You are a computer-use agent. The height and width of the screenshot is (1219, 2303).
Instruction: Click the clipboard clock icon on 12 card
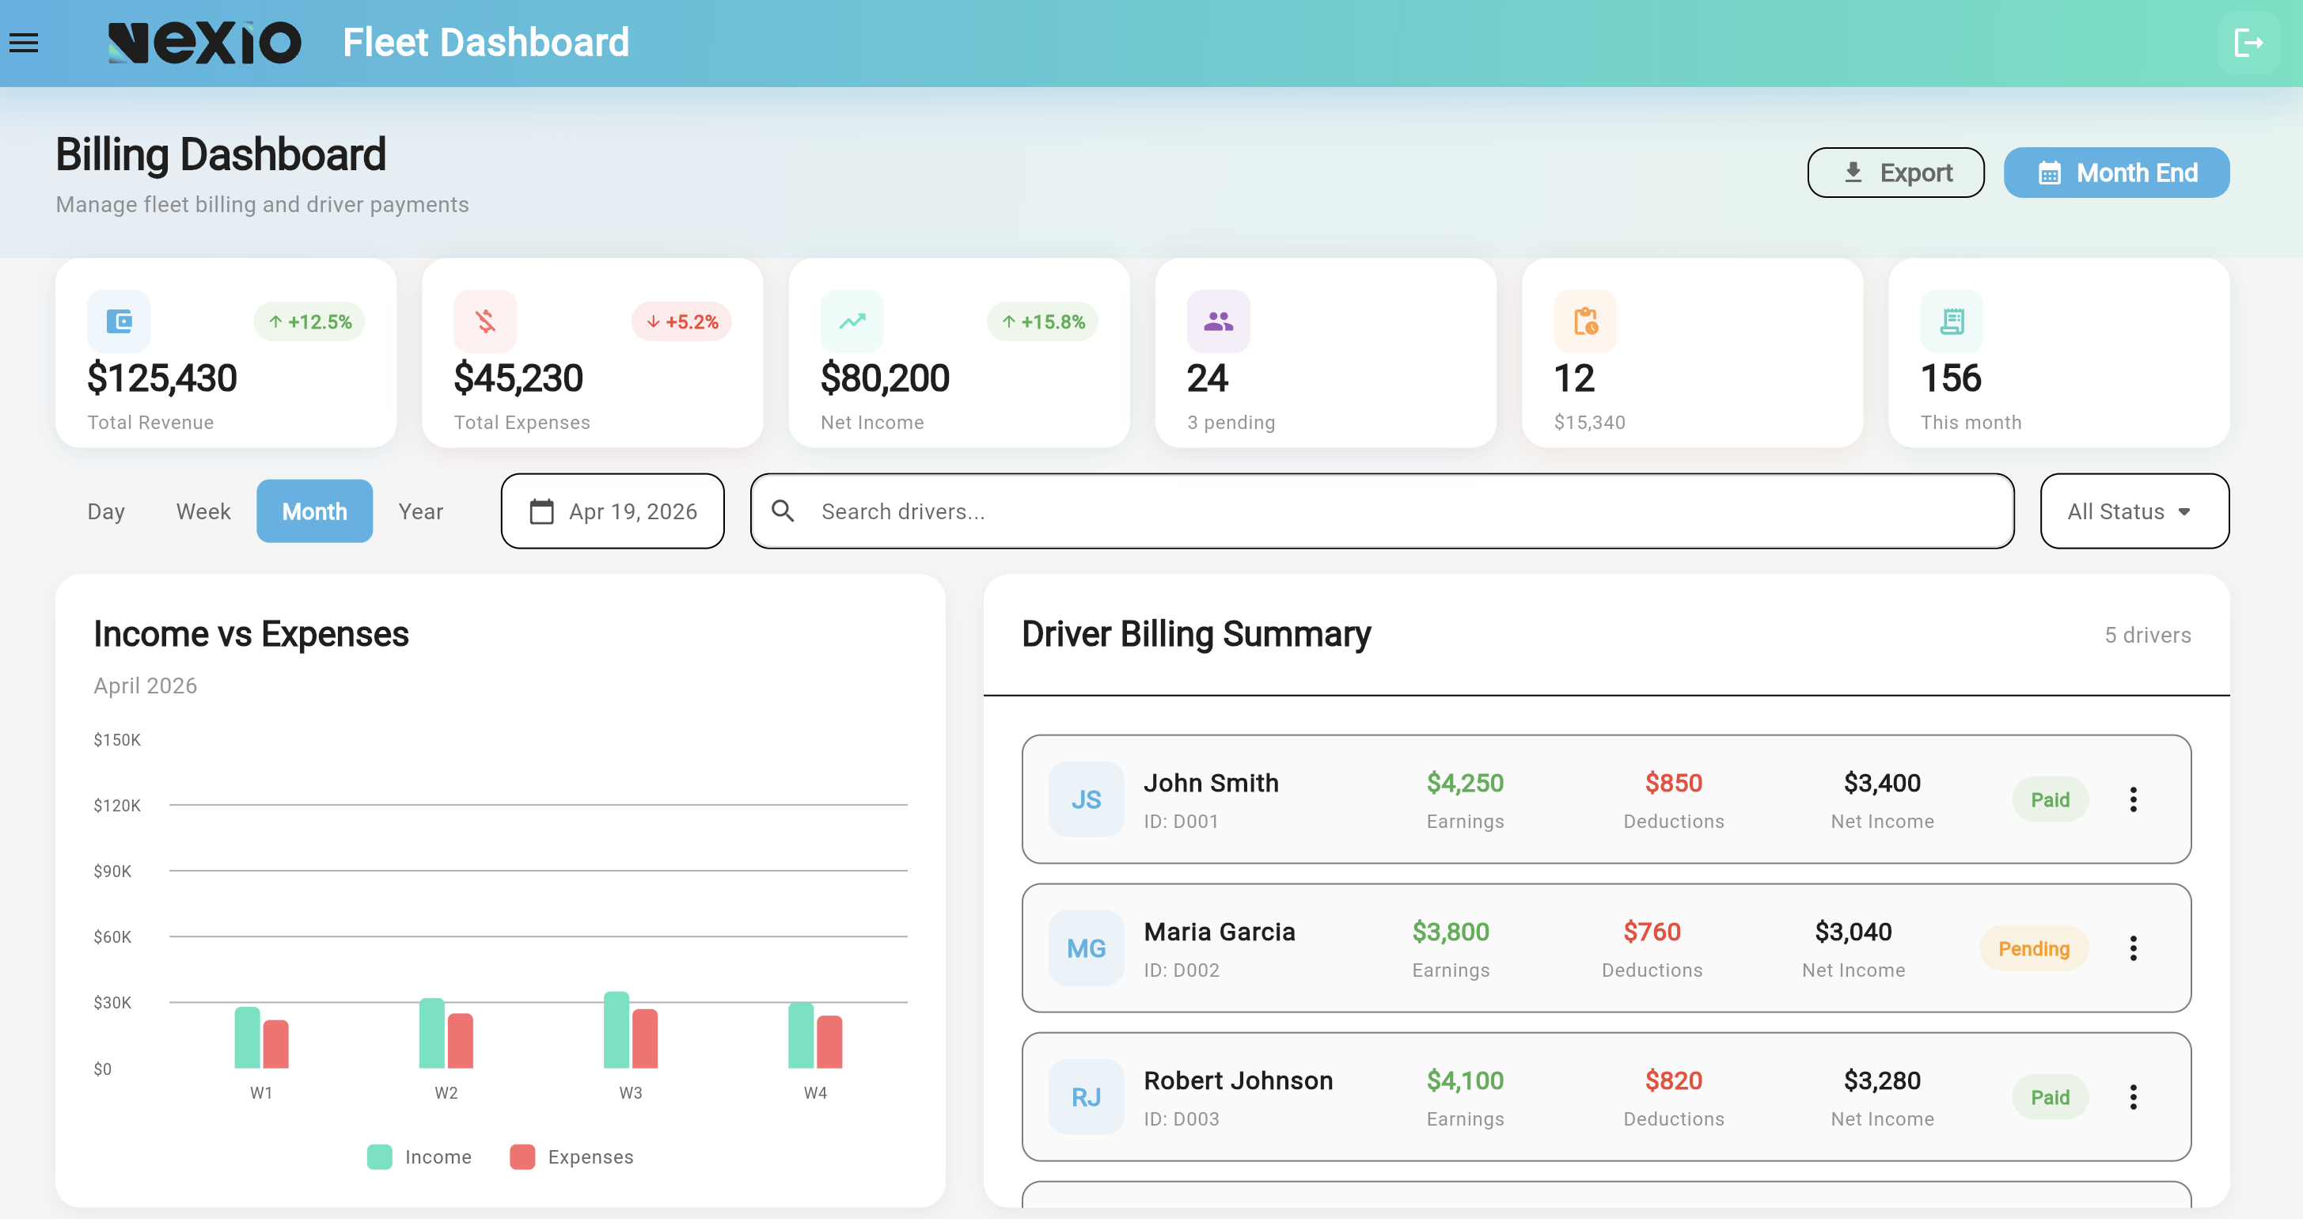pos(1585,321)
